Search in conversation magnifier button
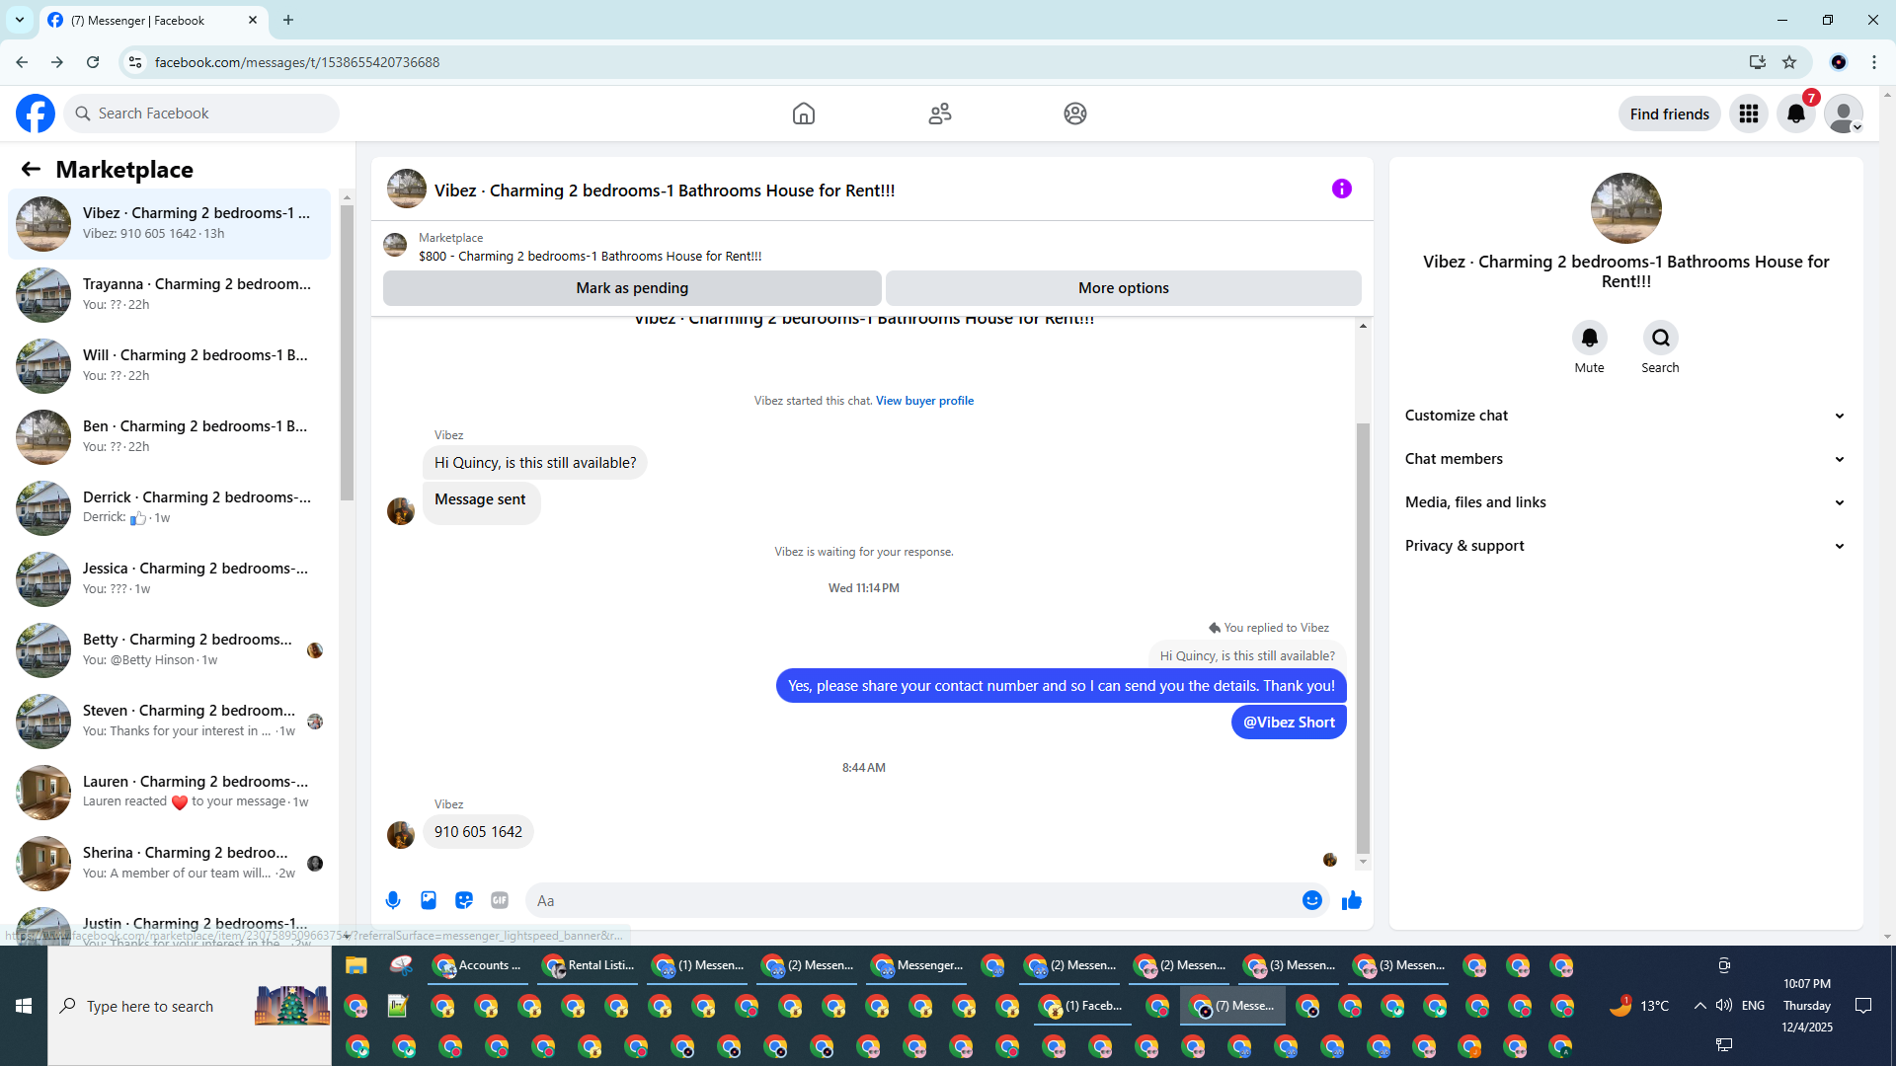Screen dimensions: 1896x1066 [x=1660, y=339]
